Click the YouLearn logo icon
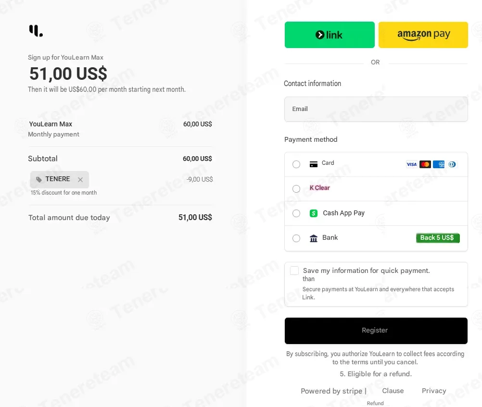This screenshot has width=482, height=407. pos(36,31)
